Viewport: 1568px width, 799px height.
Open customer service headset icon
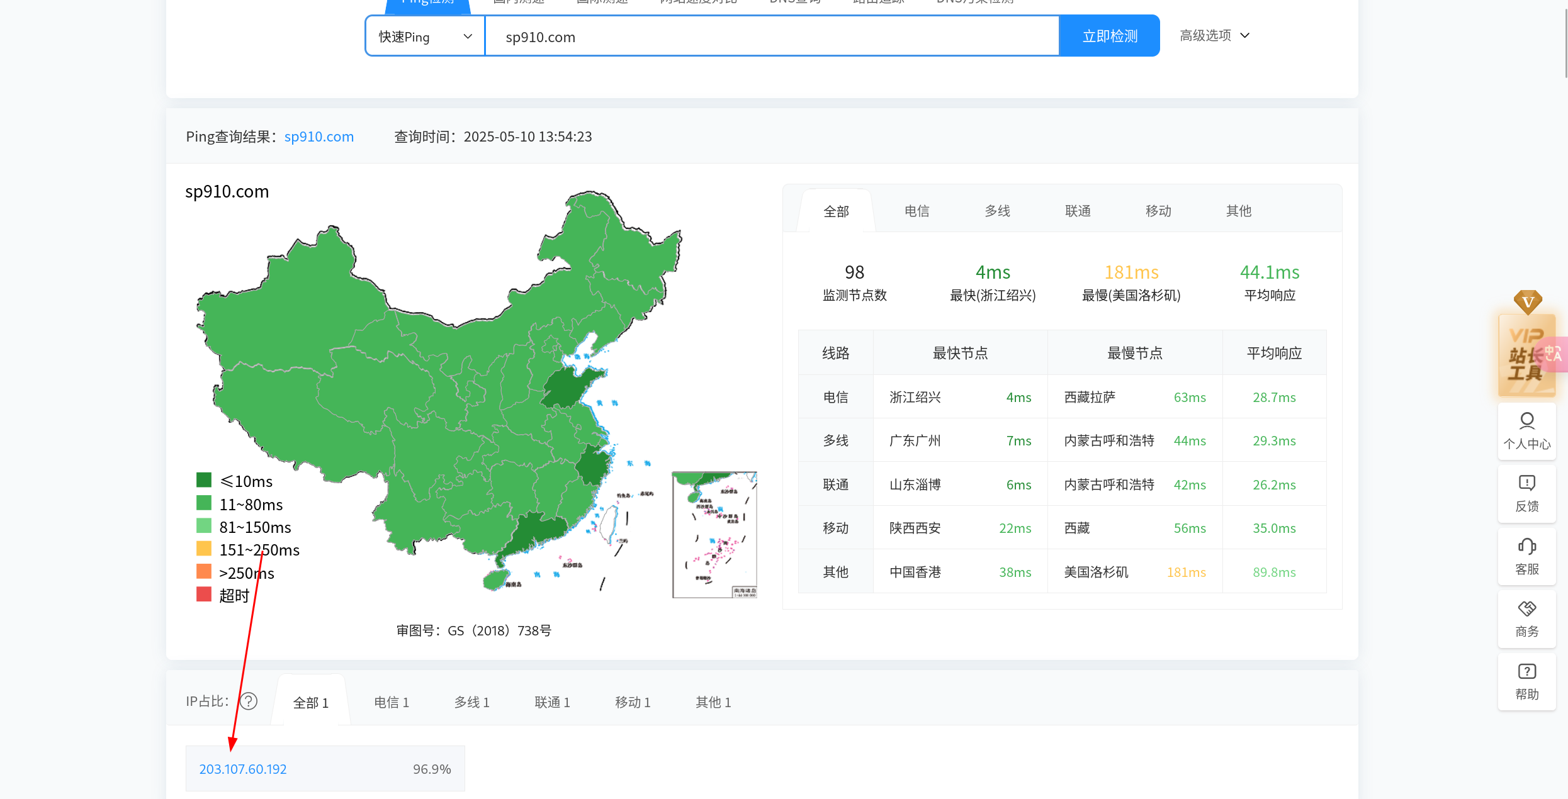point(1526,546)
